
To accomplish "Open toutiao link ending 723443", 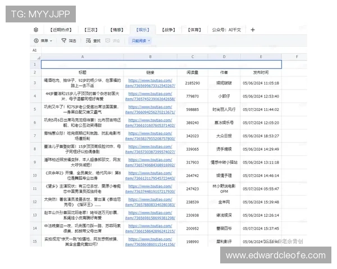I will tap(150, 175).
